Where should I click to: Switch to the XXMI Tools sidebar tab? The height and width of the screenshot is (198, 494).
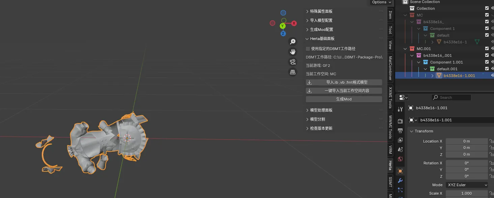coord(390,98)
